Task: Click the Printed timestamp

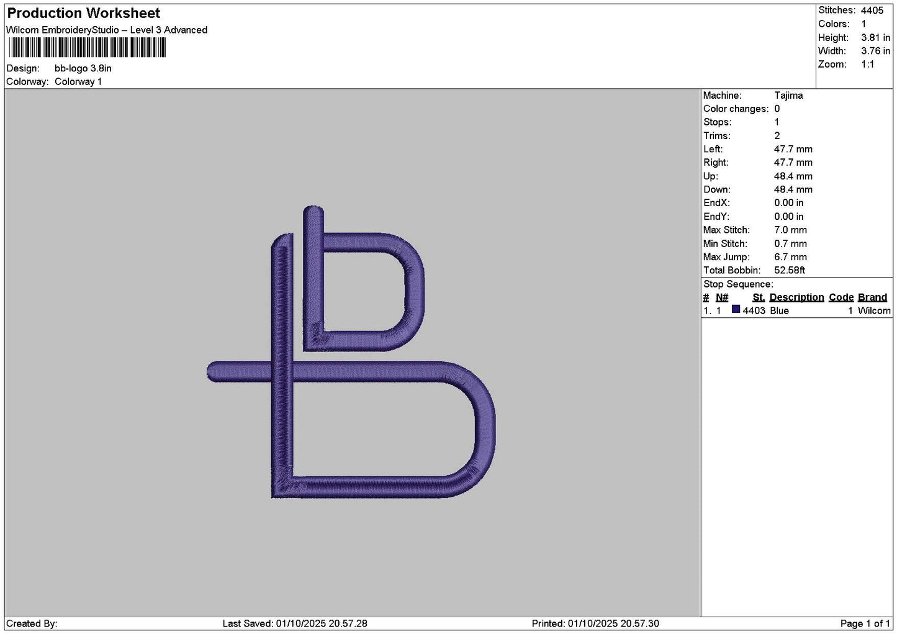Action: (x=595, y=623)
